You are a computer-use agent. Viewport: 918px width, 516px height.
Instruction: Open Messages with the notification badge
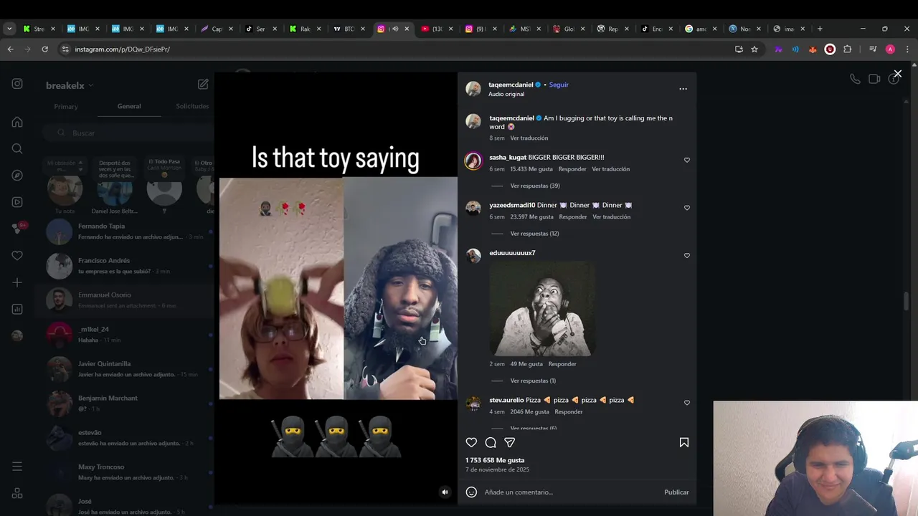[x=17, y=229]
